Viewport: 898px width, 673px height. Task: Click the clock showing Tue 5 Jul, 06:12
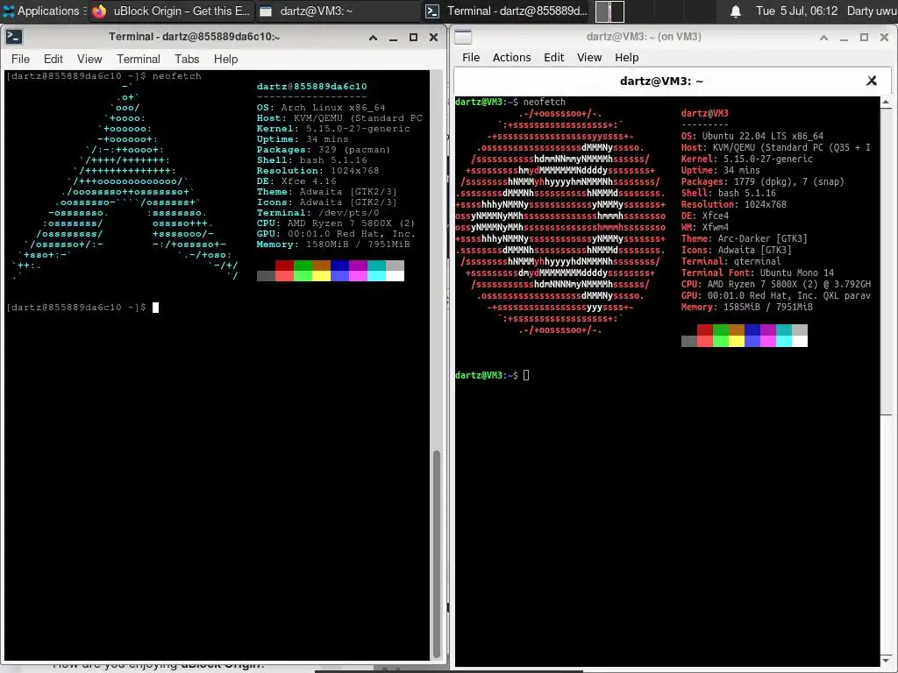[x=796, y=11]
